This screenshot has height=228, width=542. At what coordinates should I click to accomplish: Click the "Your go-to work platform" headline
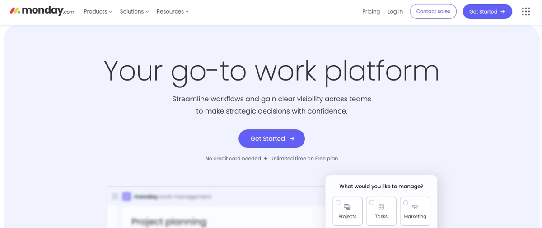click(x=271, y=71)
